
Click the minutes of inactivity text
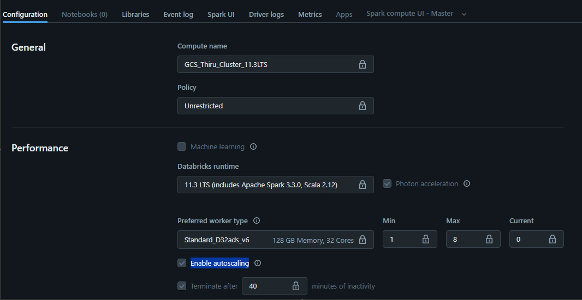(344, 286)
